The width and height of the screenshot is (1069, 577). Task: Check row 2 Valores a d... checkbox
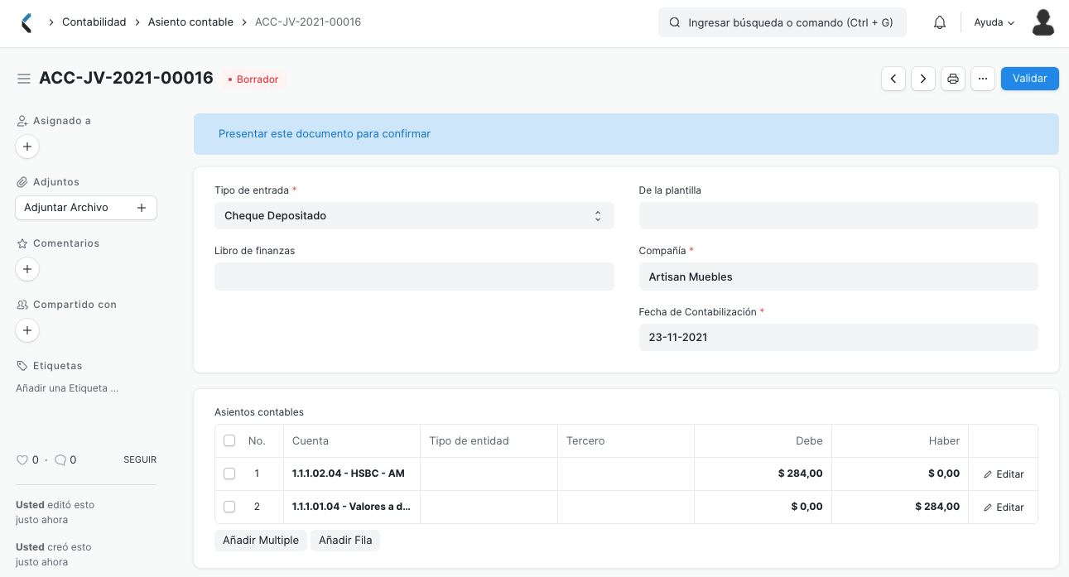pos(229,507)
